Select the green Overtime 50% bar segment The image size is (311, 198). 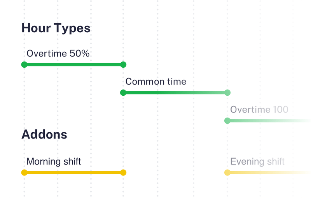tap(74, 65)
